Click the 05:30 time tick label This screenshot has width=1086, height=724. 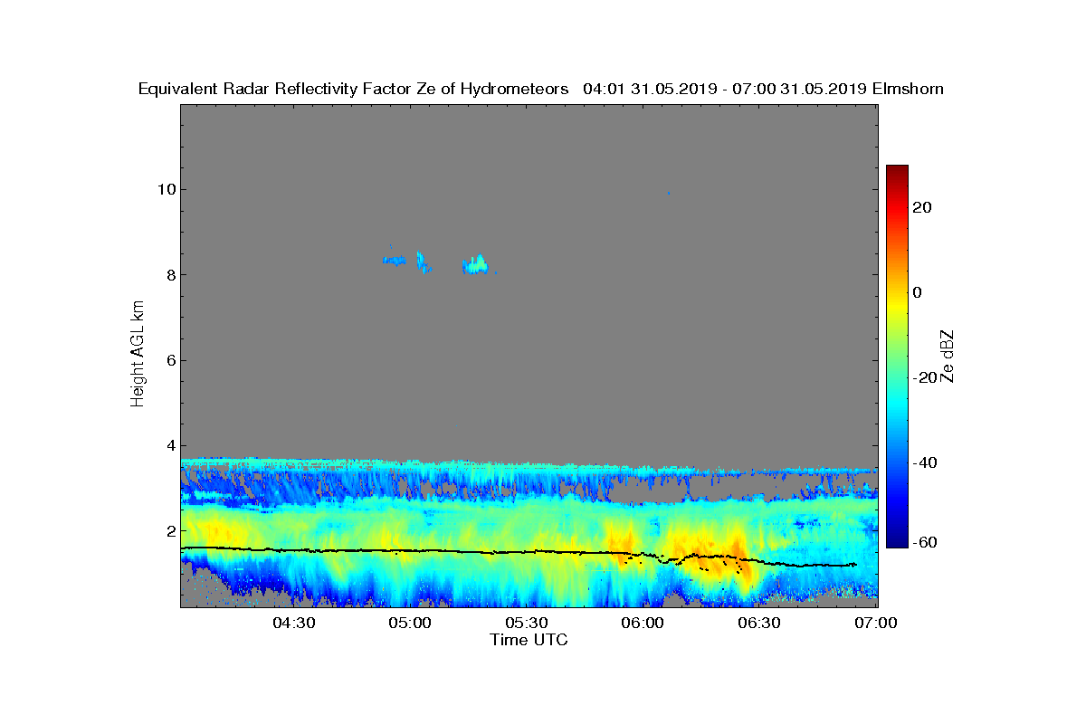coord(527,624)
